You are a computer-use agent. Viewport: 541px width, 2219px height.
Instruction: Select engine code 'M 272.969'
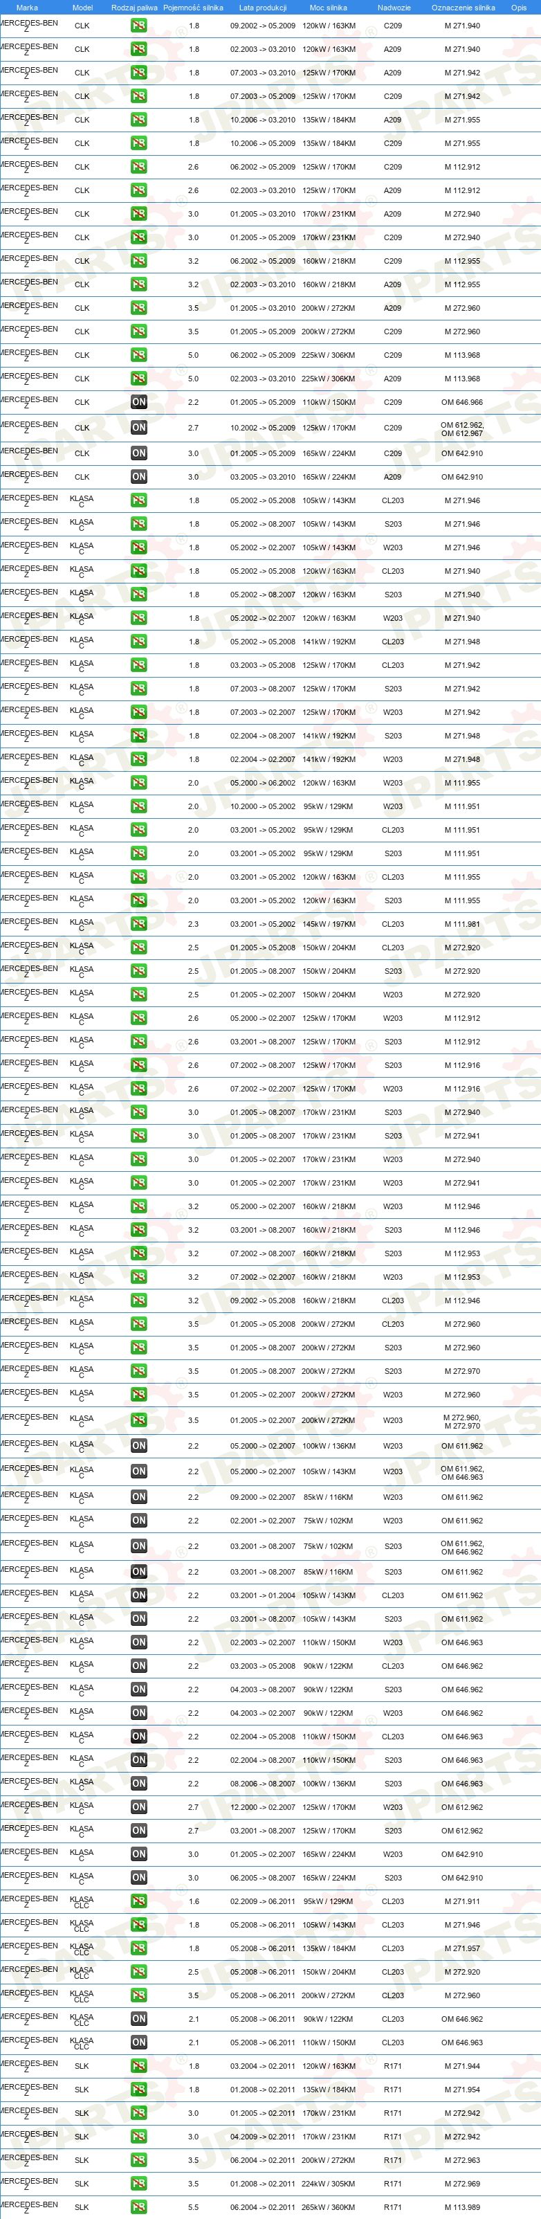(x=463, y=2184)
